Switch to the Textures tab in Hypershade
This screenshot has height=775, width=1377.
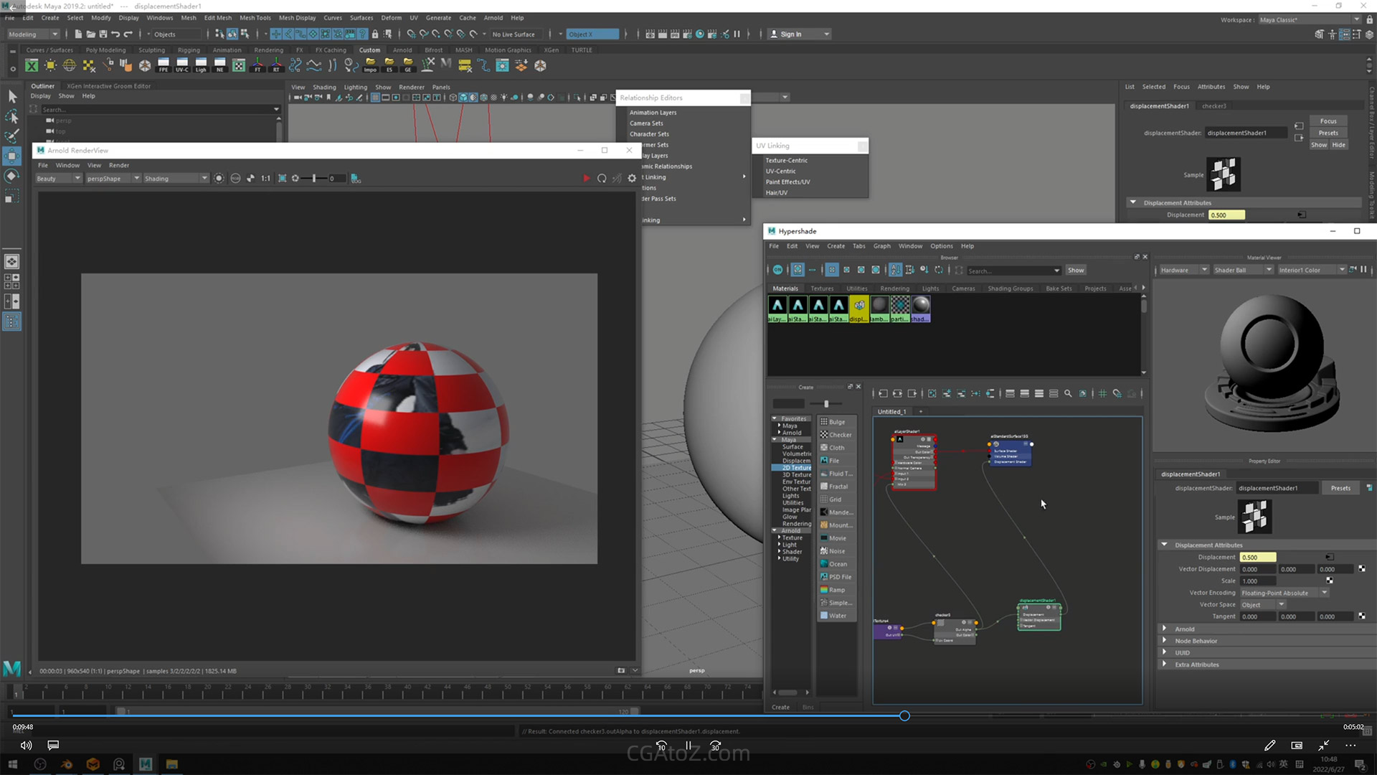coord(822,288)
